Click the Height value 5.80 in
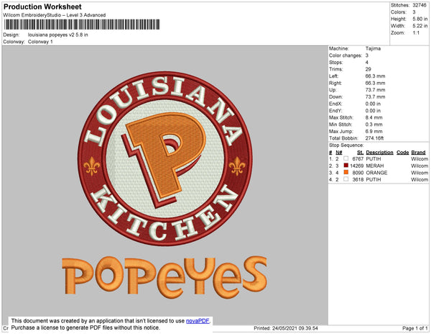This screenshot has width=431, height=334. click(420, 19)
